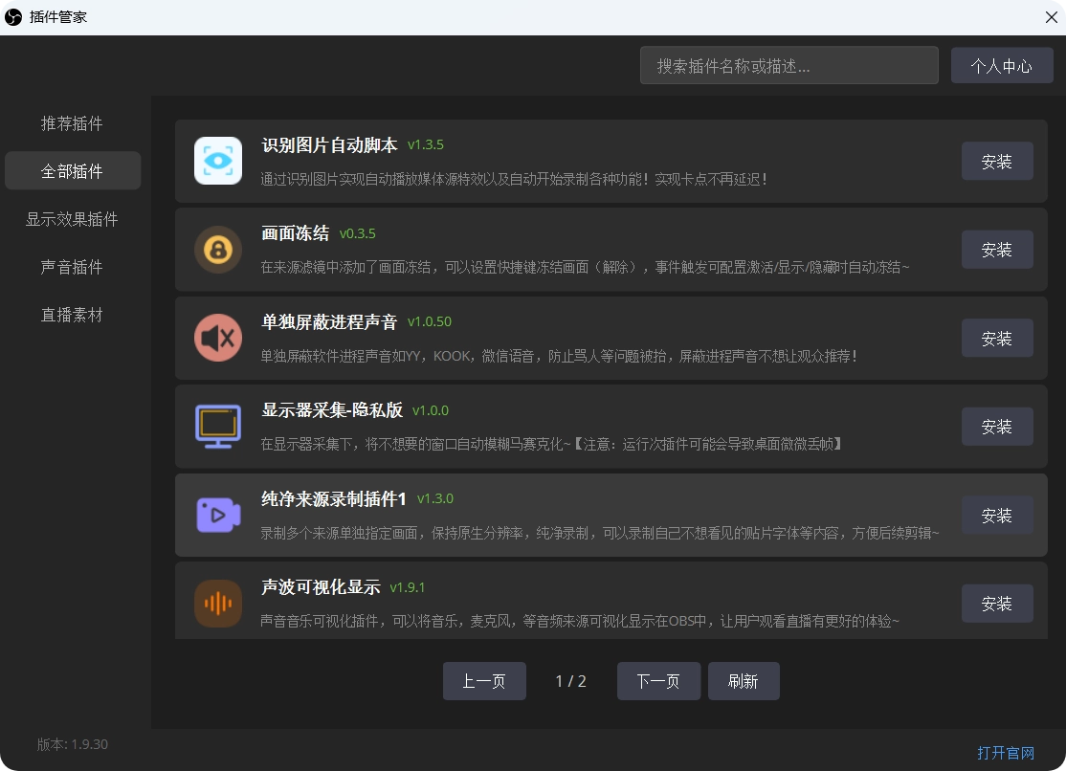Install the 声波可视化显示 plugin
Viewport: 1066px width, 771px height.
997,604
